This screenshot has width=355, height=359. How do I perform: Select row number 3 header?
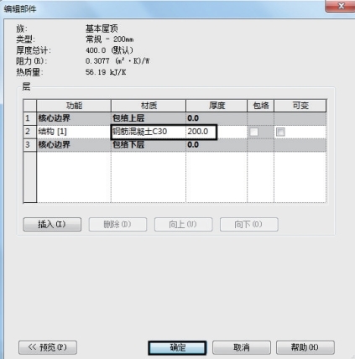pos(29,145)
